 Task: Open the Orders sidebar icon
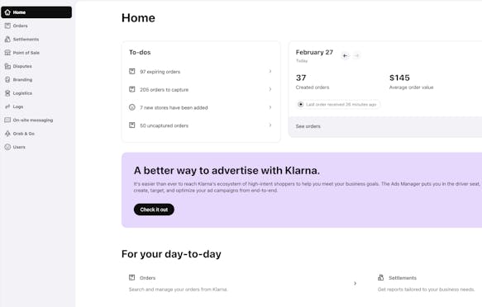point(7,26)
